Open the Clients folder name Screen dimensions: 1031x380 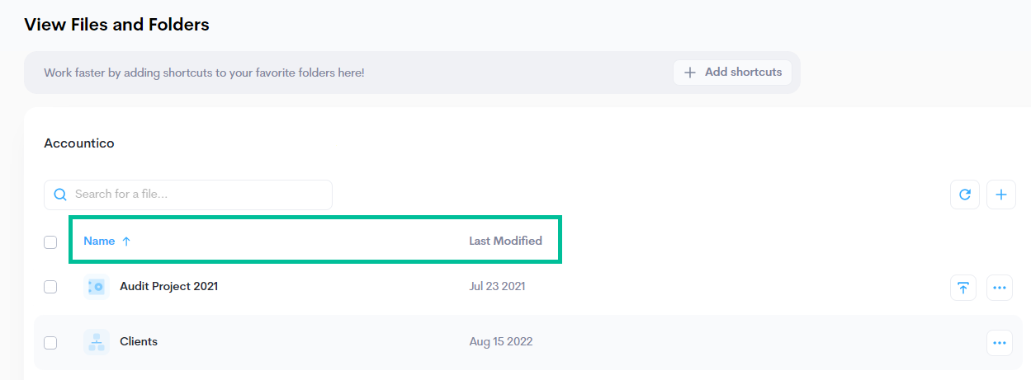139,341
